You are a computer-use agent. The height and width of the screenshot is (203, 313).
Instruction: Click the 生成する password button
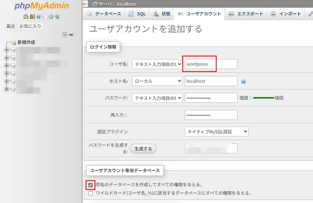(143, 149)
